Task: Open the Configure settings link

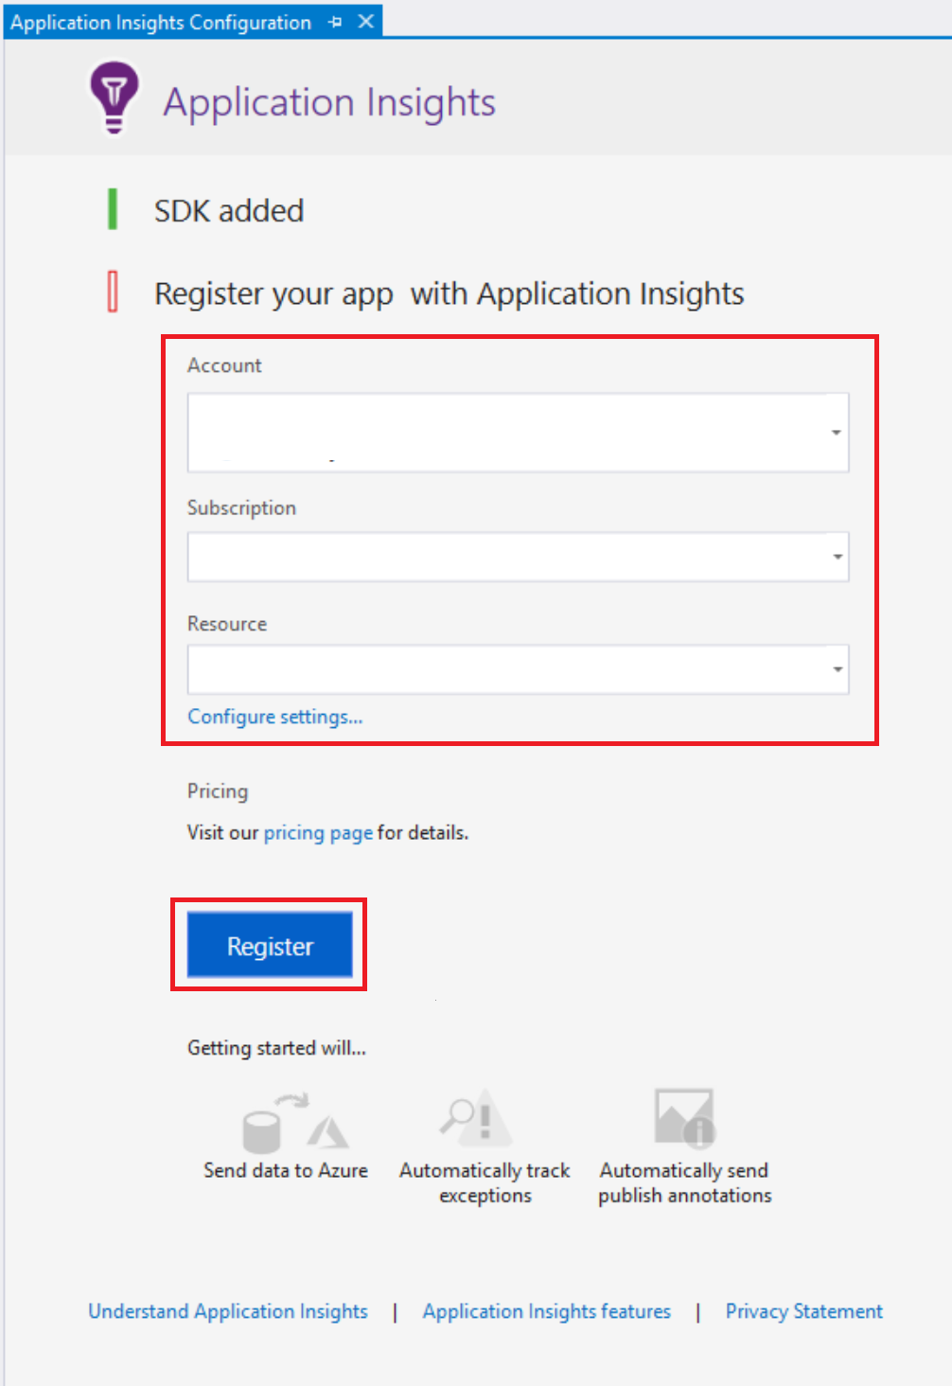Action: tap(274, 717)
